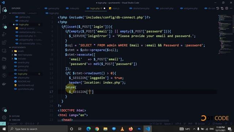
Task: Click Prettier in status bar
Action: [x=218, y=124]
